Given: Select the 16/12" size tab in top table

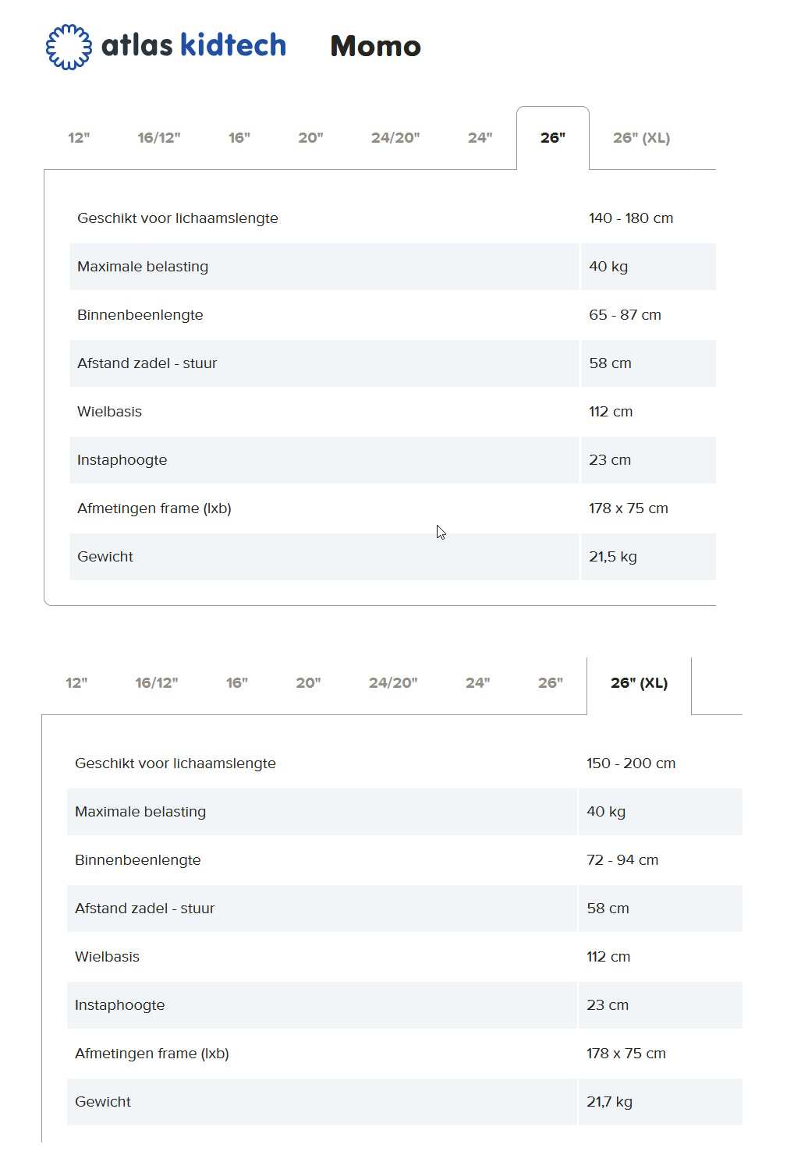Looking at the screenshot, I should pyautogui.click(x=158, y=138).
